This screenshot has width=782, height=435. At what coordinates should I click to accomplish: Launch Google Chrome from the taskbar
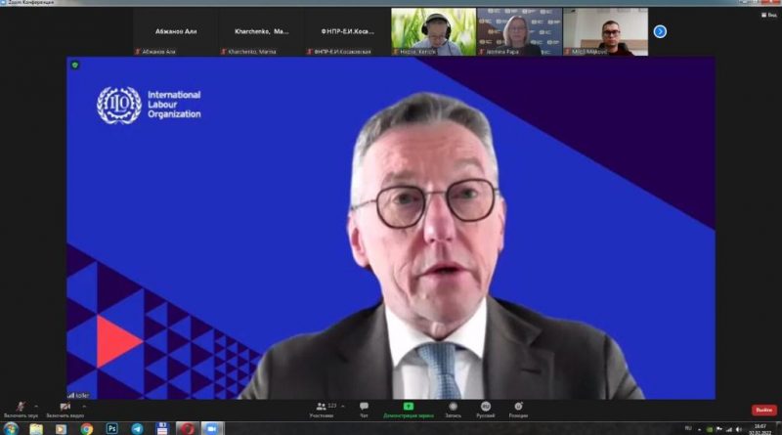(x=87, y=428)
